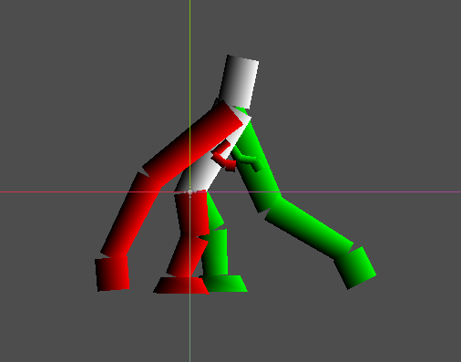Select the red forearm bone
461x362 pixels.
pyautogui.click(x=131, y=214)
